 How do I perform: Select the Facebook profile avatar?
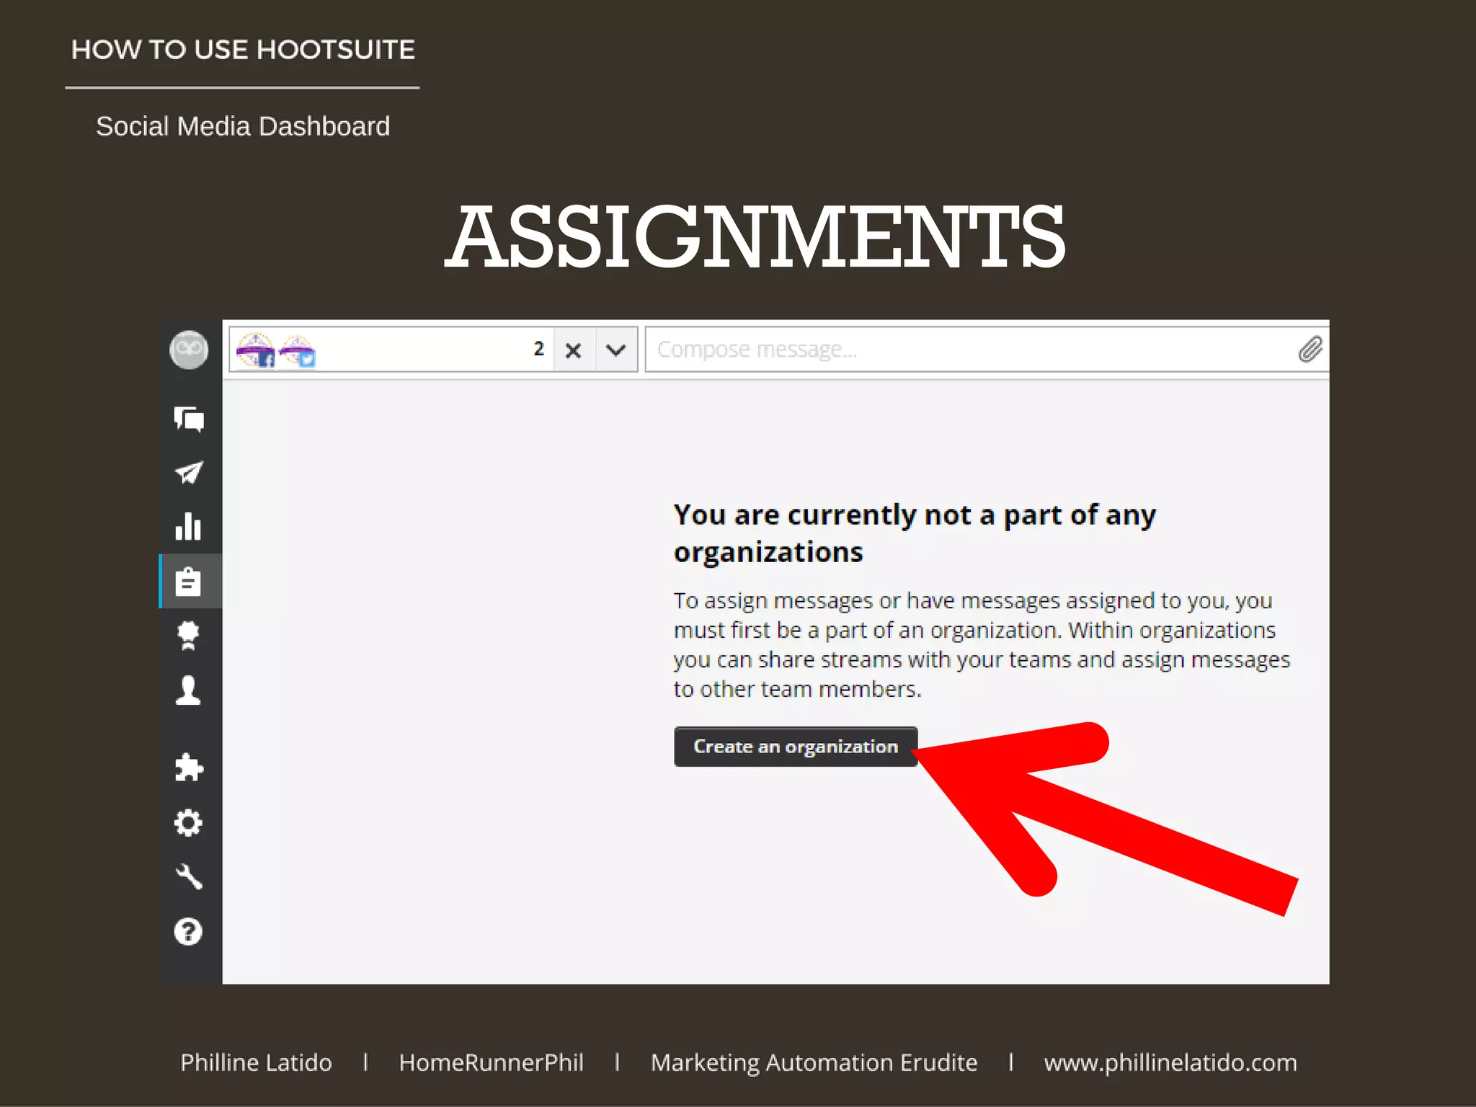tap(256, 350)
